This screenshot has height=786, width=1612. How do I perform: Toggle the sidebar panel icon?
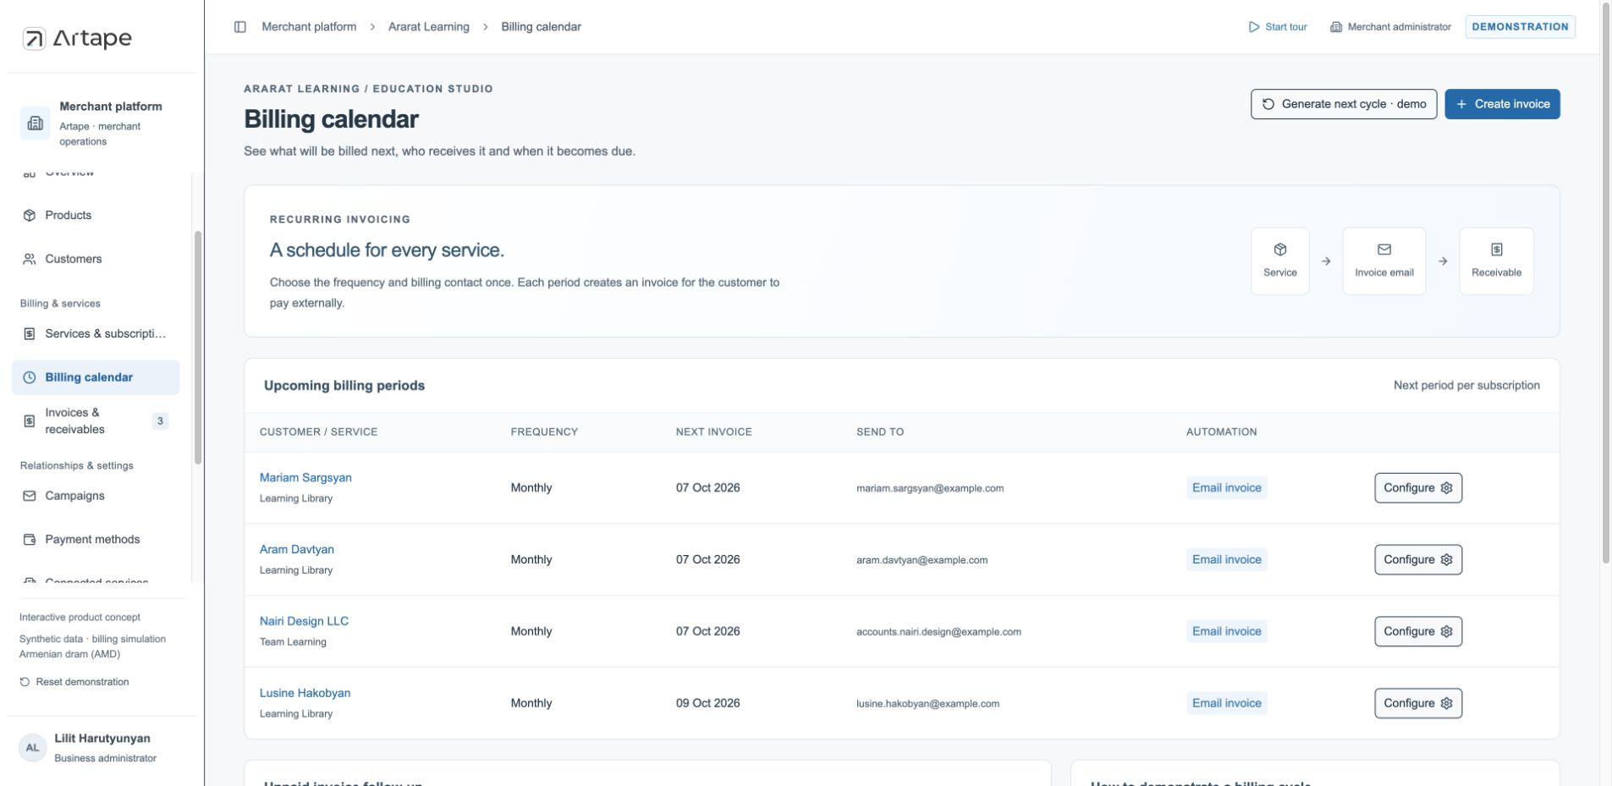click(x=240, y=27)
